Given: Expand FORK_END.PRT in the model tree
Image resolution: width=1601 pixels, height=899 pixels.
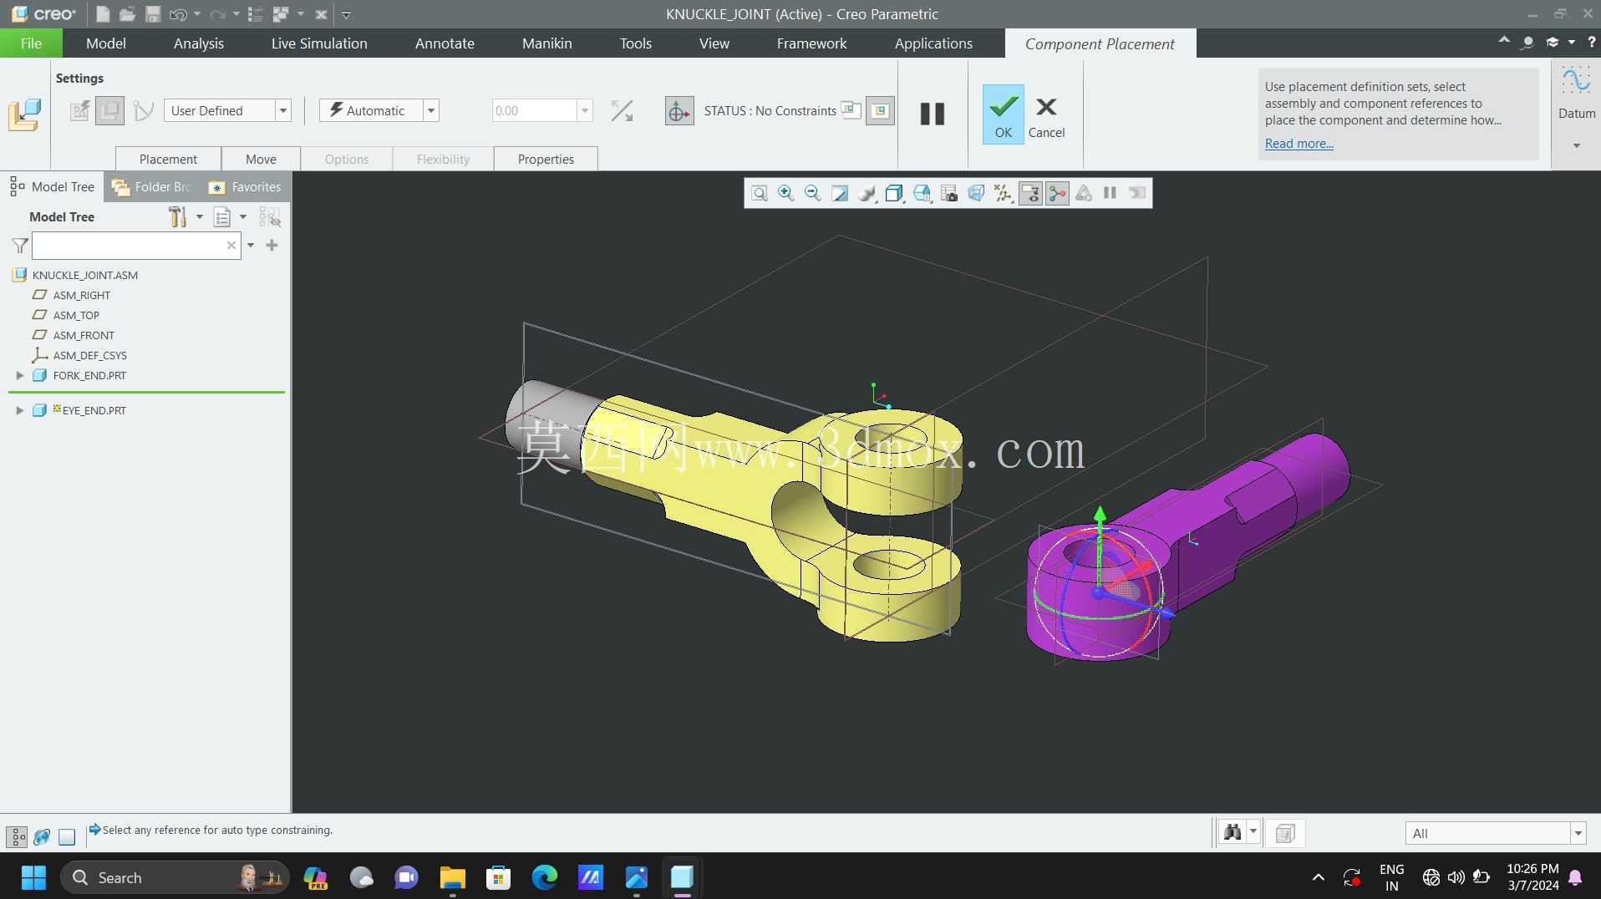Looking at the screenshot, I should pos(20,376).
